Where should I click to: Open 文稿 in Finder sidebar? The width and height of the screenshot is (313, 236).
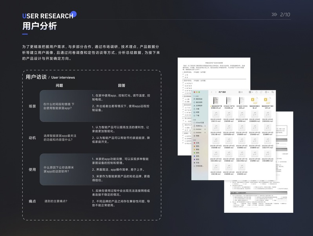pos(197,109)
